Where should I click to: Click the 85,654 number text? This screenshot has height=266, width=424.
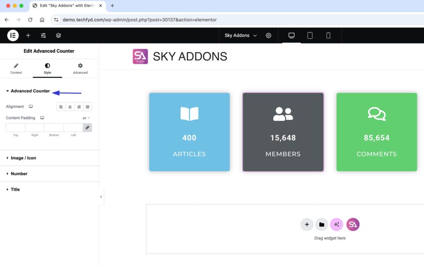click(377, 138)
